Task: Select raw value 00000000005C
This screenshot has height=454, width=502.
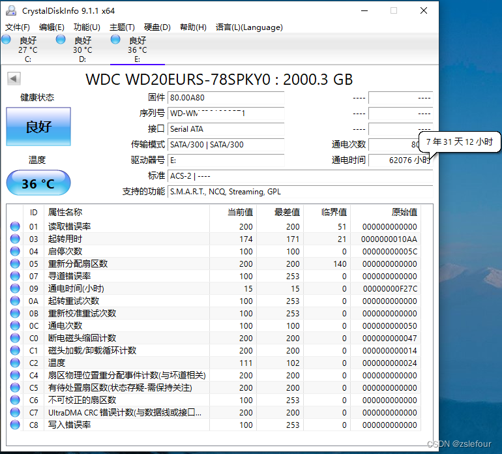Action: [390, 252]
